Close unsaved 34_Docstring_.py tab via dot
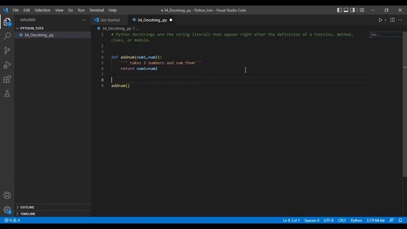Image resolution: width=407 pixels, height=229 pixels. tap(171, 20)
